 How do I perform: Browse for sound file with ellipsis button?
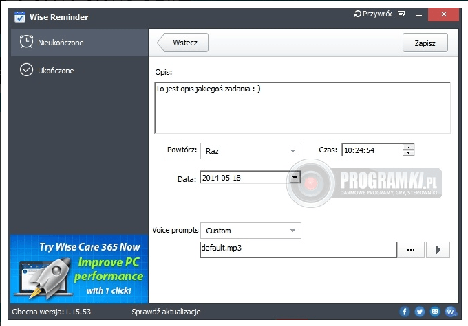[x=411, y=250]
